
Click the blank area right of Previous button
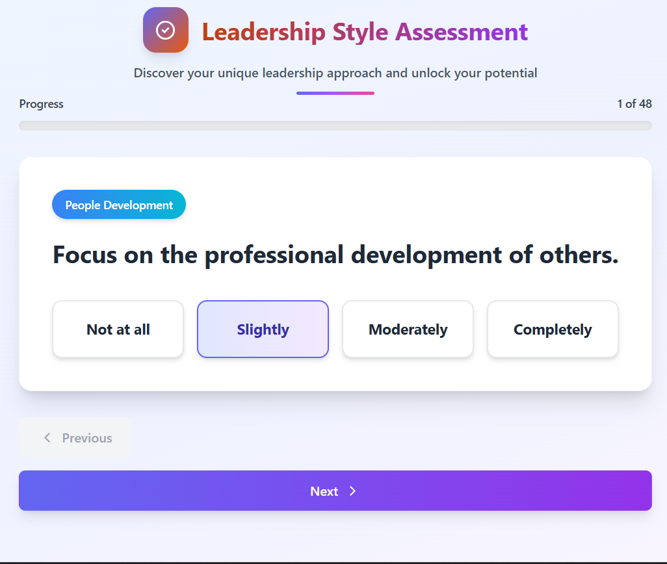pos(390,437)
